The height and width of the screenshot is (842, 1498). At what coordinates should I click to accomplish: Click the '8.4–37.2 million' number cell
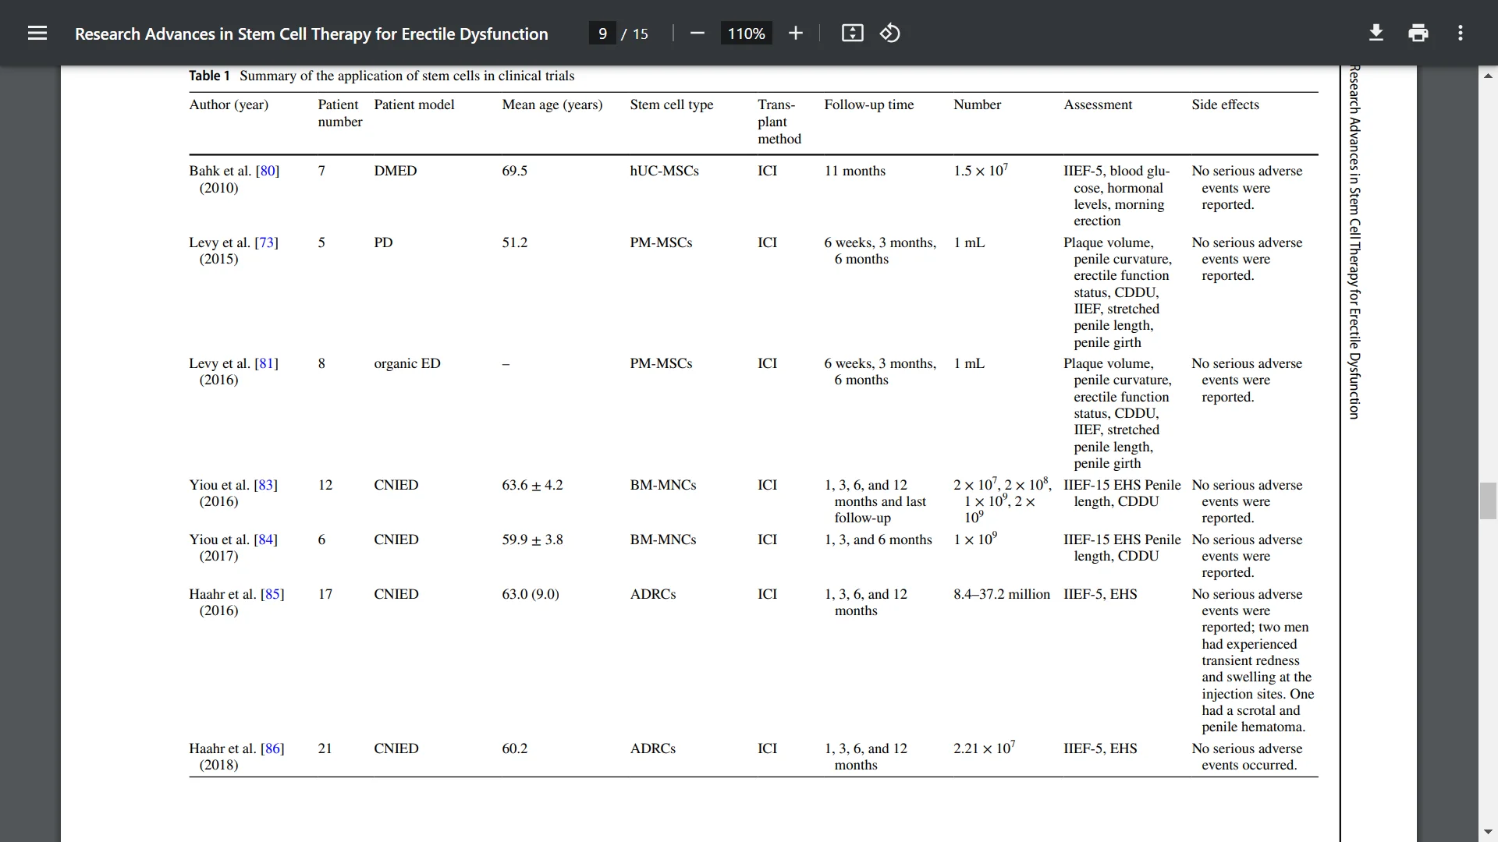click(1002, 594)
